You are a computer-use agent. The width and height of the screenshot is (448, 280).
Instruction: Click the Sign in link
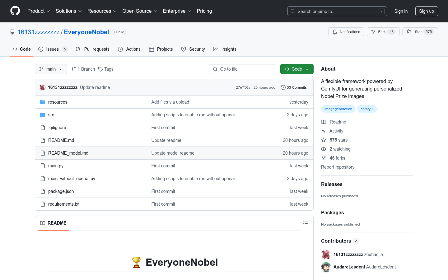point(401,11)
